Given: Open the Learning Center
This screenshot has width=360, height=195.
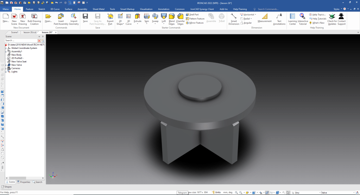Looking at the screenshot, I should [x=292, y=16].
